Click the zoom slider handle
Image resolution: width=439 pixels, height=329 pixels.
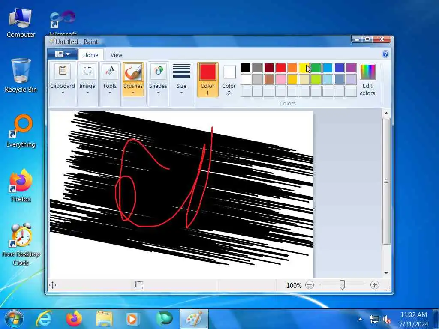pos(342,285)
